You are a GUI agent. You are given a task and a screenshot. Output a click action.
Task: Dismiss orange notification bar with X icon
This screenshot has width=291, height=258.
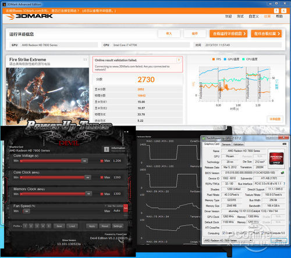(x=283, y=11)
